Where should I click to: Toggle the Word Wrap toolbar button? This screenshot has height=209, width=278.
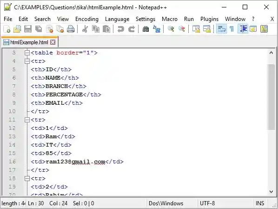221,29
